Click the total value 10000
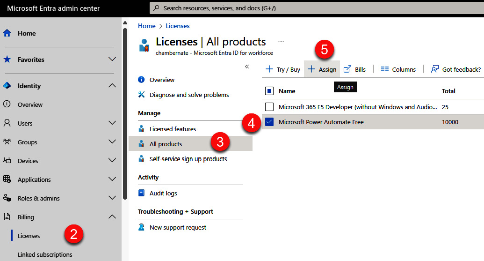484x261 pixels. (x=450, y=122)
